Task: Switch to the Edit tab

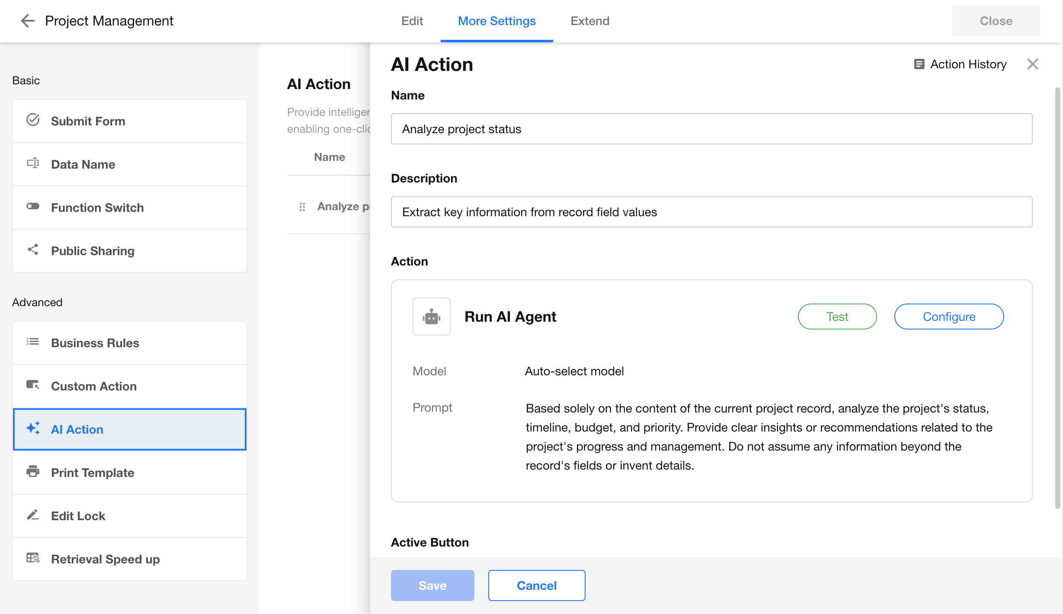Action: (412, 21)
